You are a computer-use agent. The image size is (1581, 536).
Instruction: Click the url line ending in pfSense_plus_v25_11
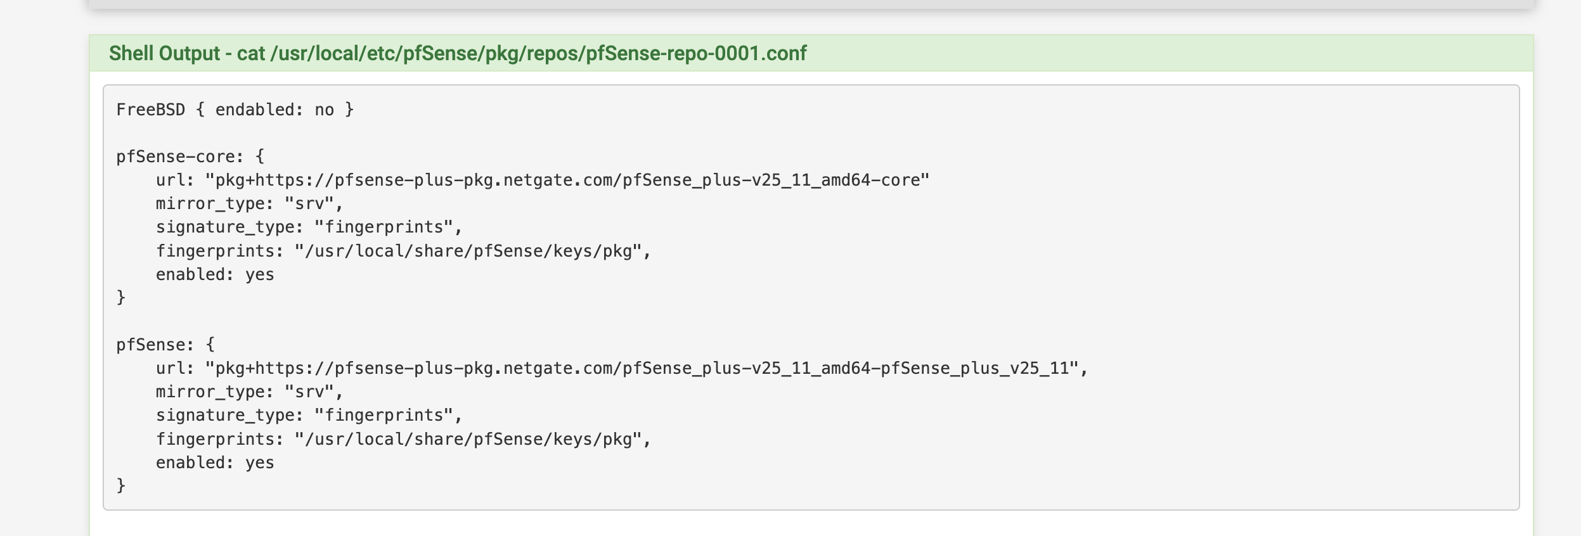point(621,369)
